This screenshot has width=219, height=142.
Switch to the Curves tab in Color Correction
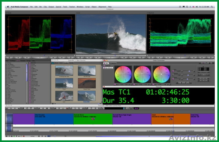[x=113, y=63]
